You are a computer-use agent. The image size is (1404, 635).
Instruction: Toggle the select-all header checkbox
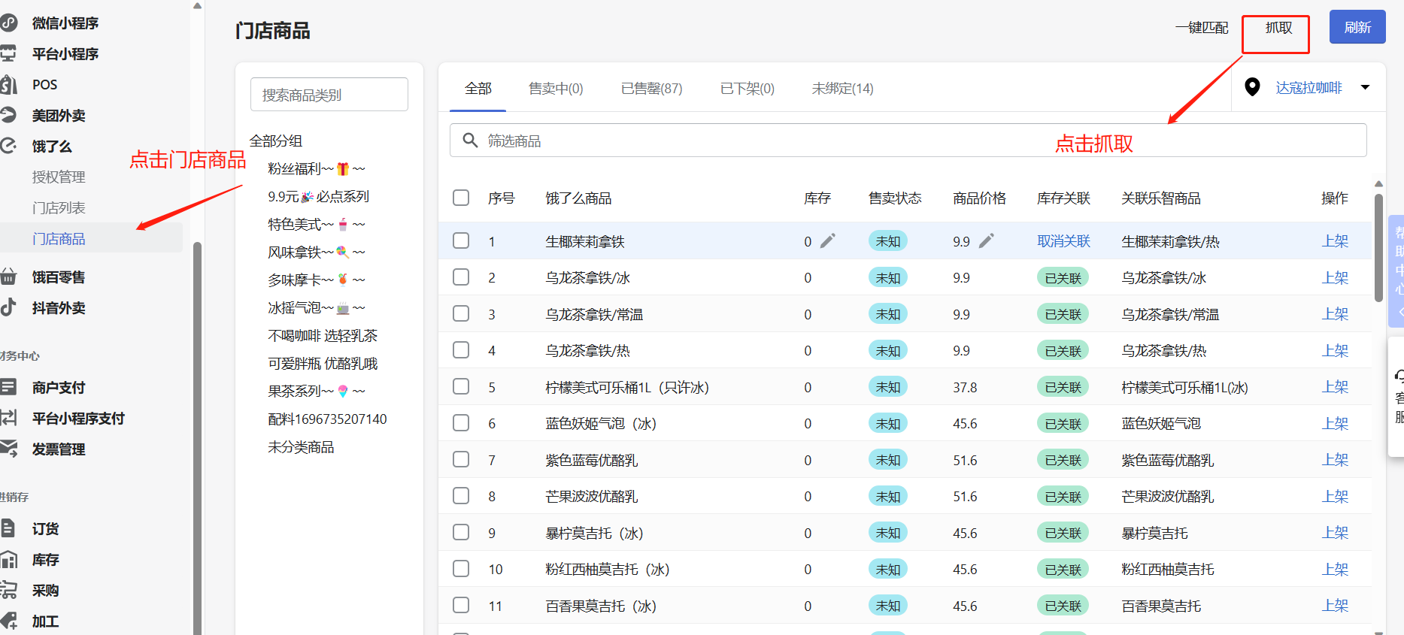[461, 198]
